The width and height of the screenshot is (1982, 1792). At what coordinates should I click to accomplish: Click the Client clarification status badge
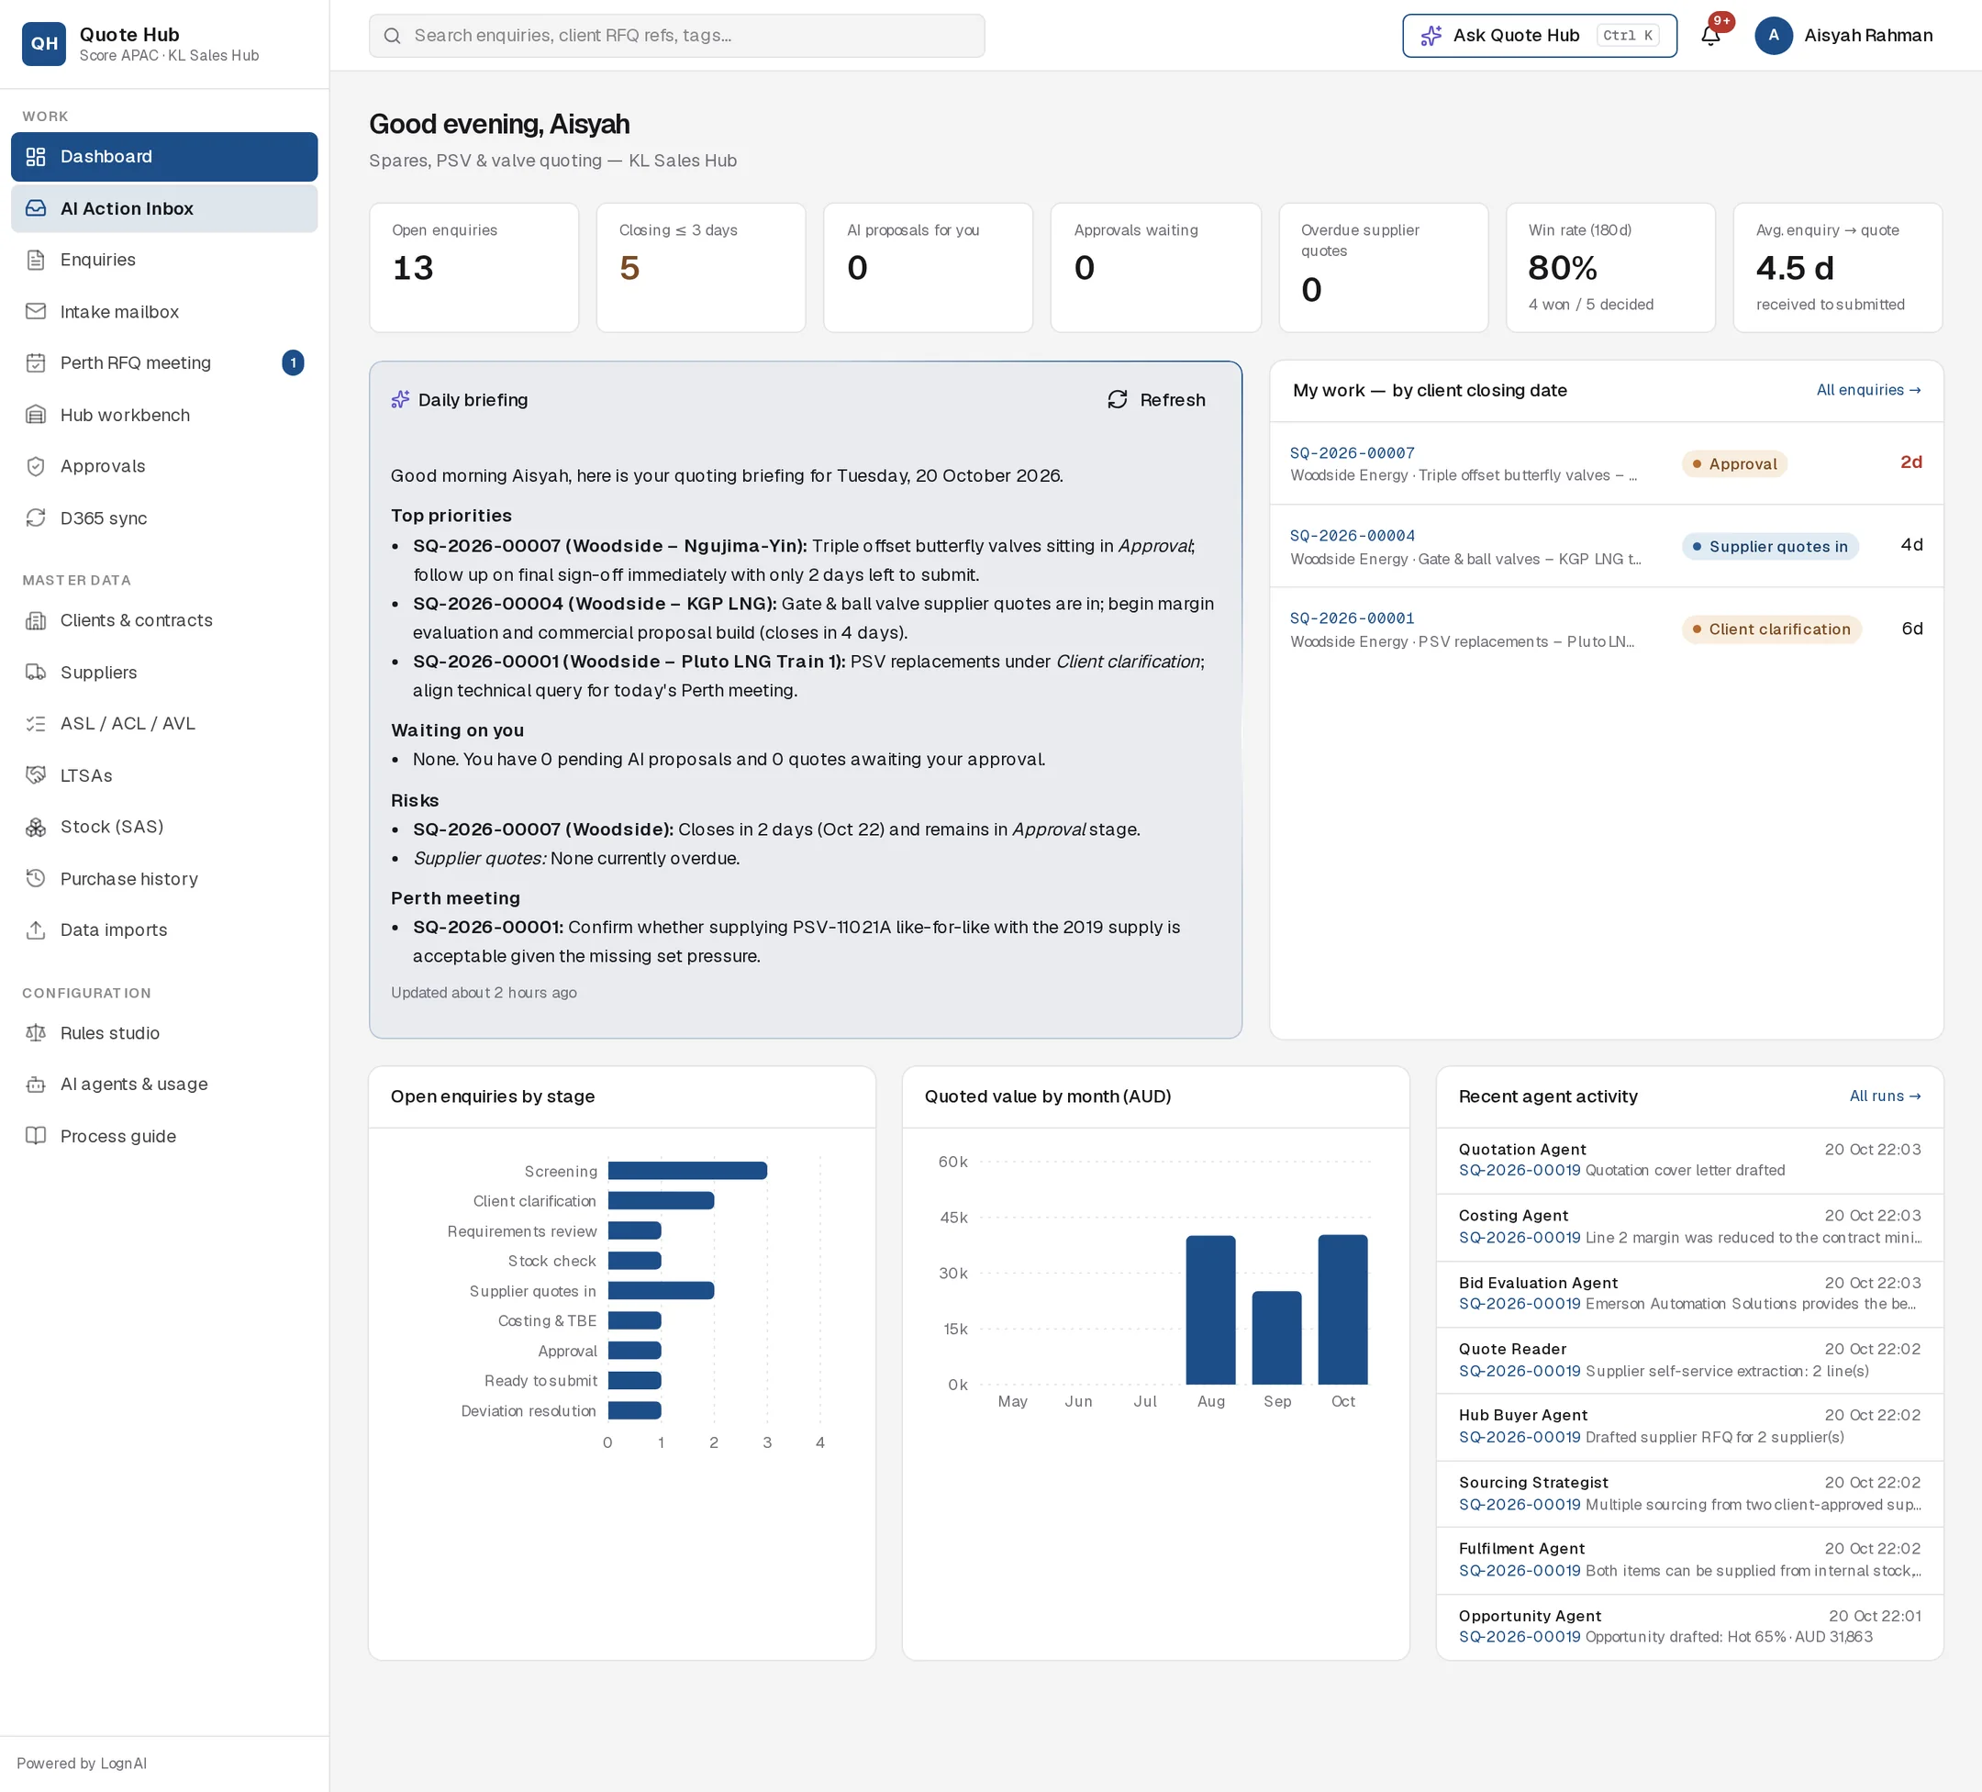click(x=1771, y=629)
